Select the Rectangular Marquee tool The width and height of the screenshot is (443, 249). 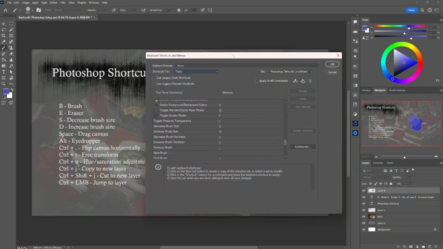click(x=11, y=24)
